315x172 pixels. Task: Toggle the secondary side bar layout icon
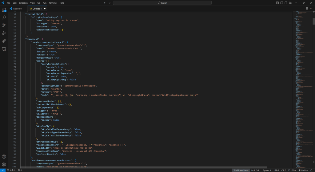pos(286,3)
